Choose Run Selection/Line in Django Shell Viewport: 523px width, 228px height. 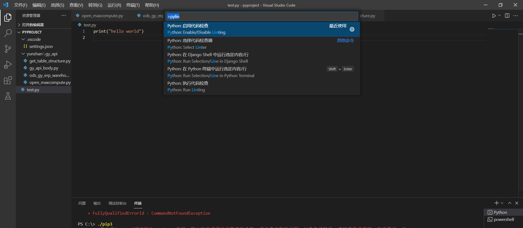pos(261,58)
